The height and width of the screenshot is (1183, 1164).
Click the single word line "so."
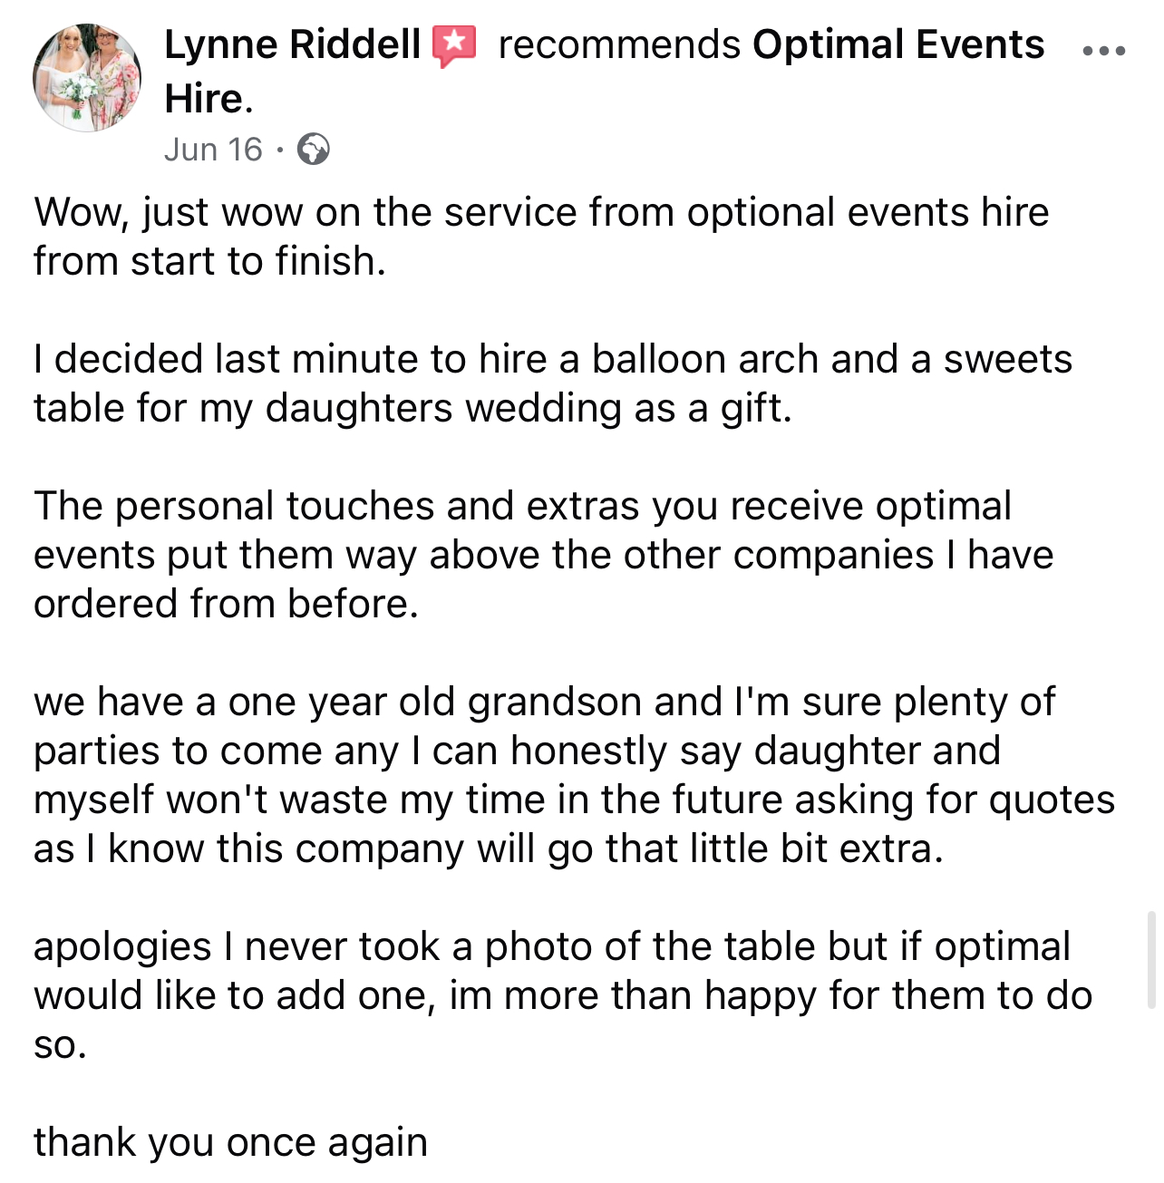[61, 1045]
